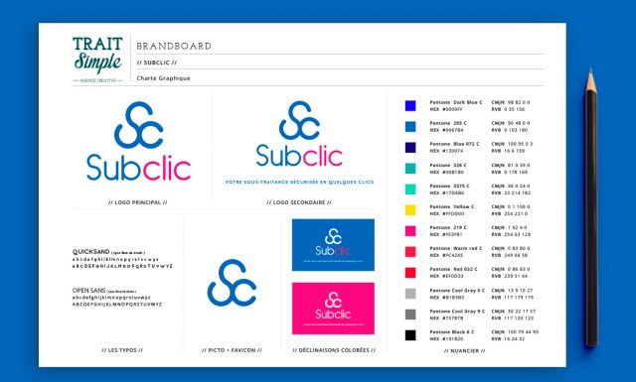Click the 'Pantone Dark Blue C' label
The image size is (636, 382).
[x=456, y=102]
